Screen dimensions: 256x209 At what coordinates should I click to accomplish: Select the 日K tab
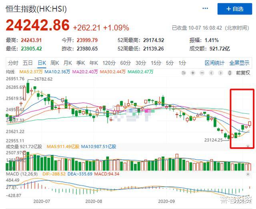point(42,63)
